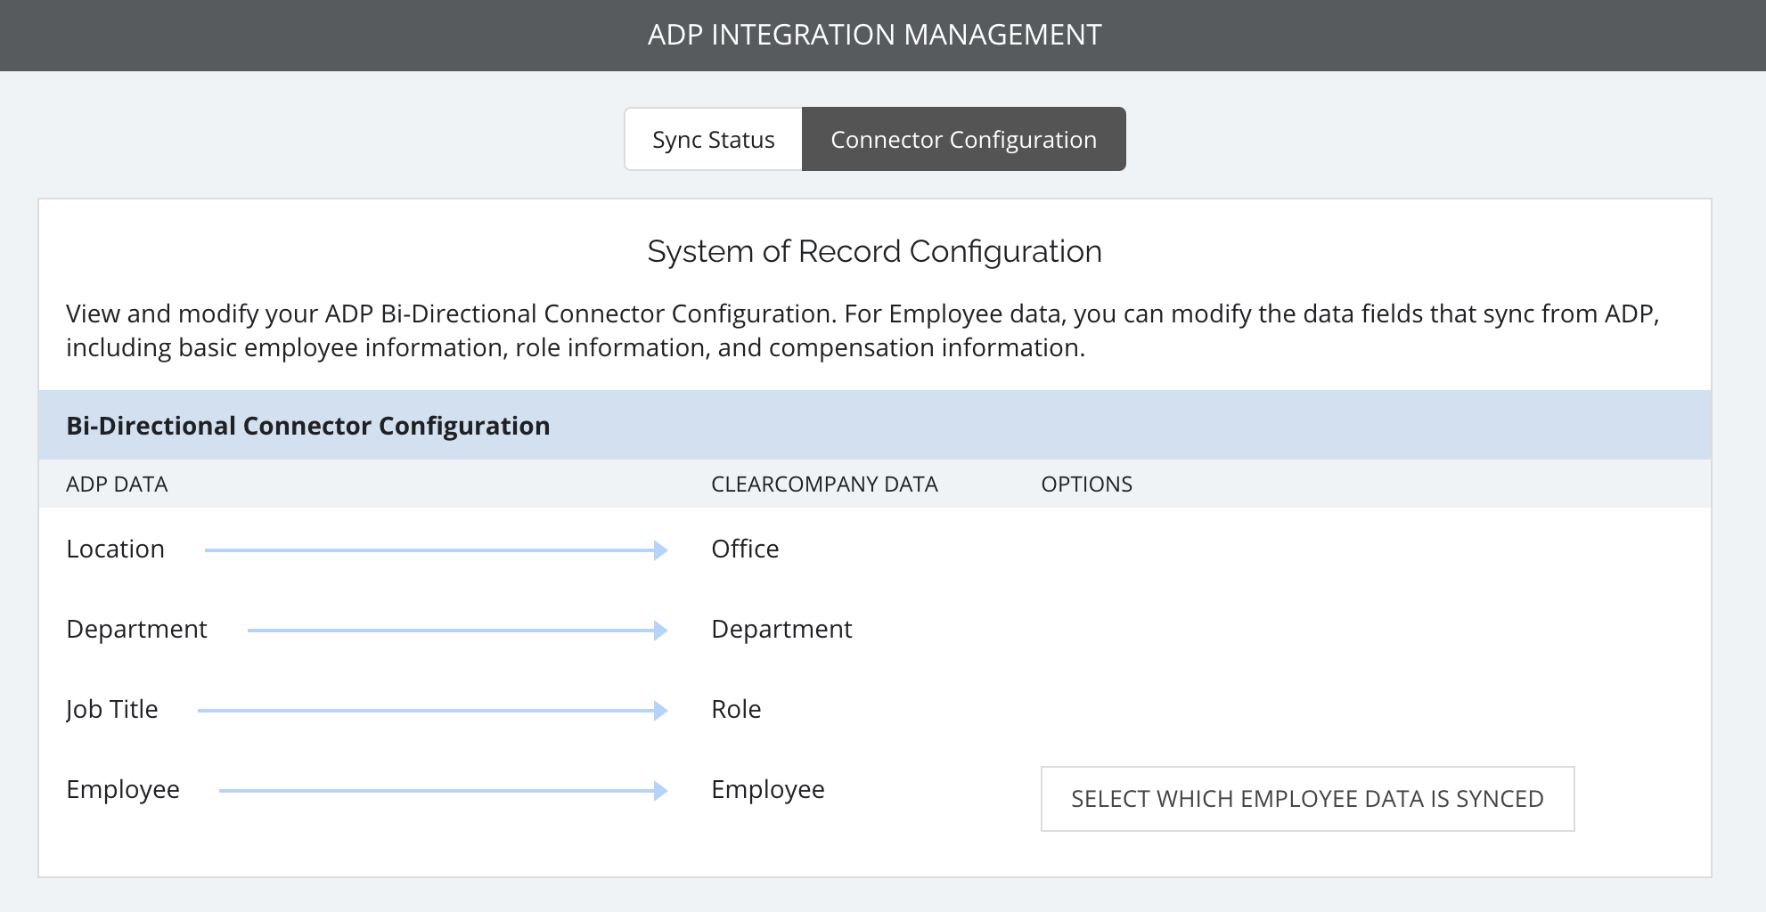Screen dimensions: 1766x912
Task: Click the Employee label in CLEARCOMPANY DATA column
Action: [x=768, y=789]
